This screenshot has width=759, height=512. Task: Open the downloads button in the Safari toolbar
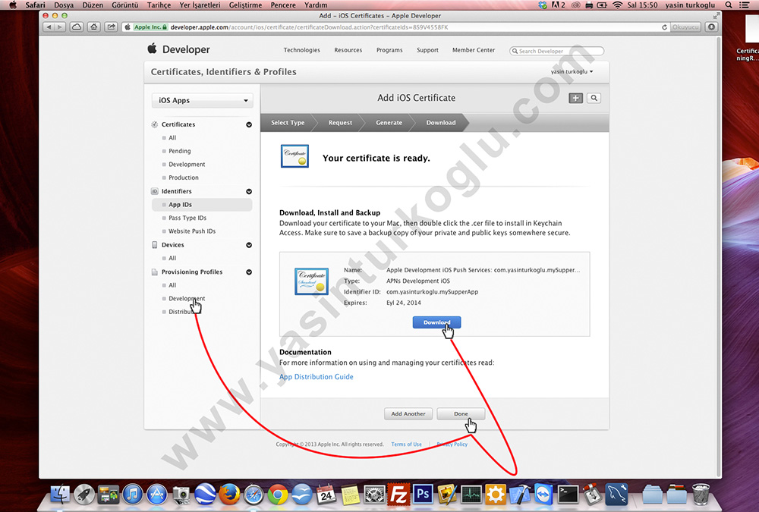click(x=711, y=27)
